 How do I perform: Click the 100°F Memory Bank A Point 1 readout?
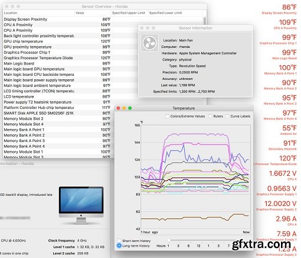click(x=280, y=70)
